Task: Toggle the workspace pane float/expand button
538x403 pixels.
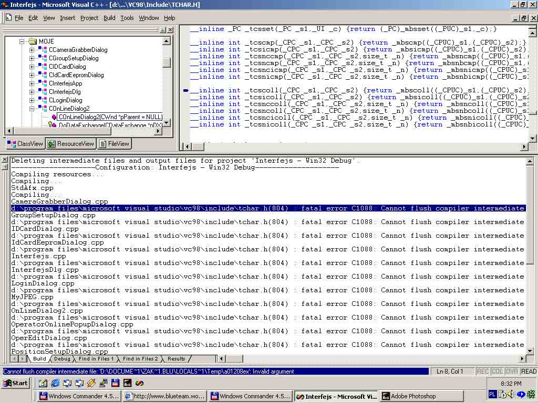Action: tap(163, 30)
